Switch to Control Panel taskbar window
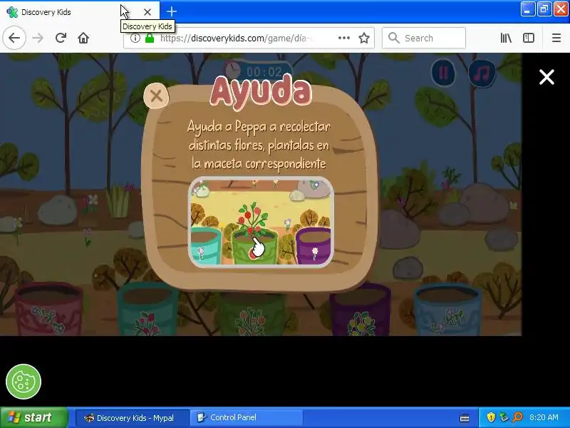The width and height of the screenshot is (570, 428). [247, 418]
